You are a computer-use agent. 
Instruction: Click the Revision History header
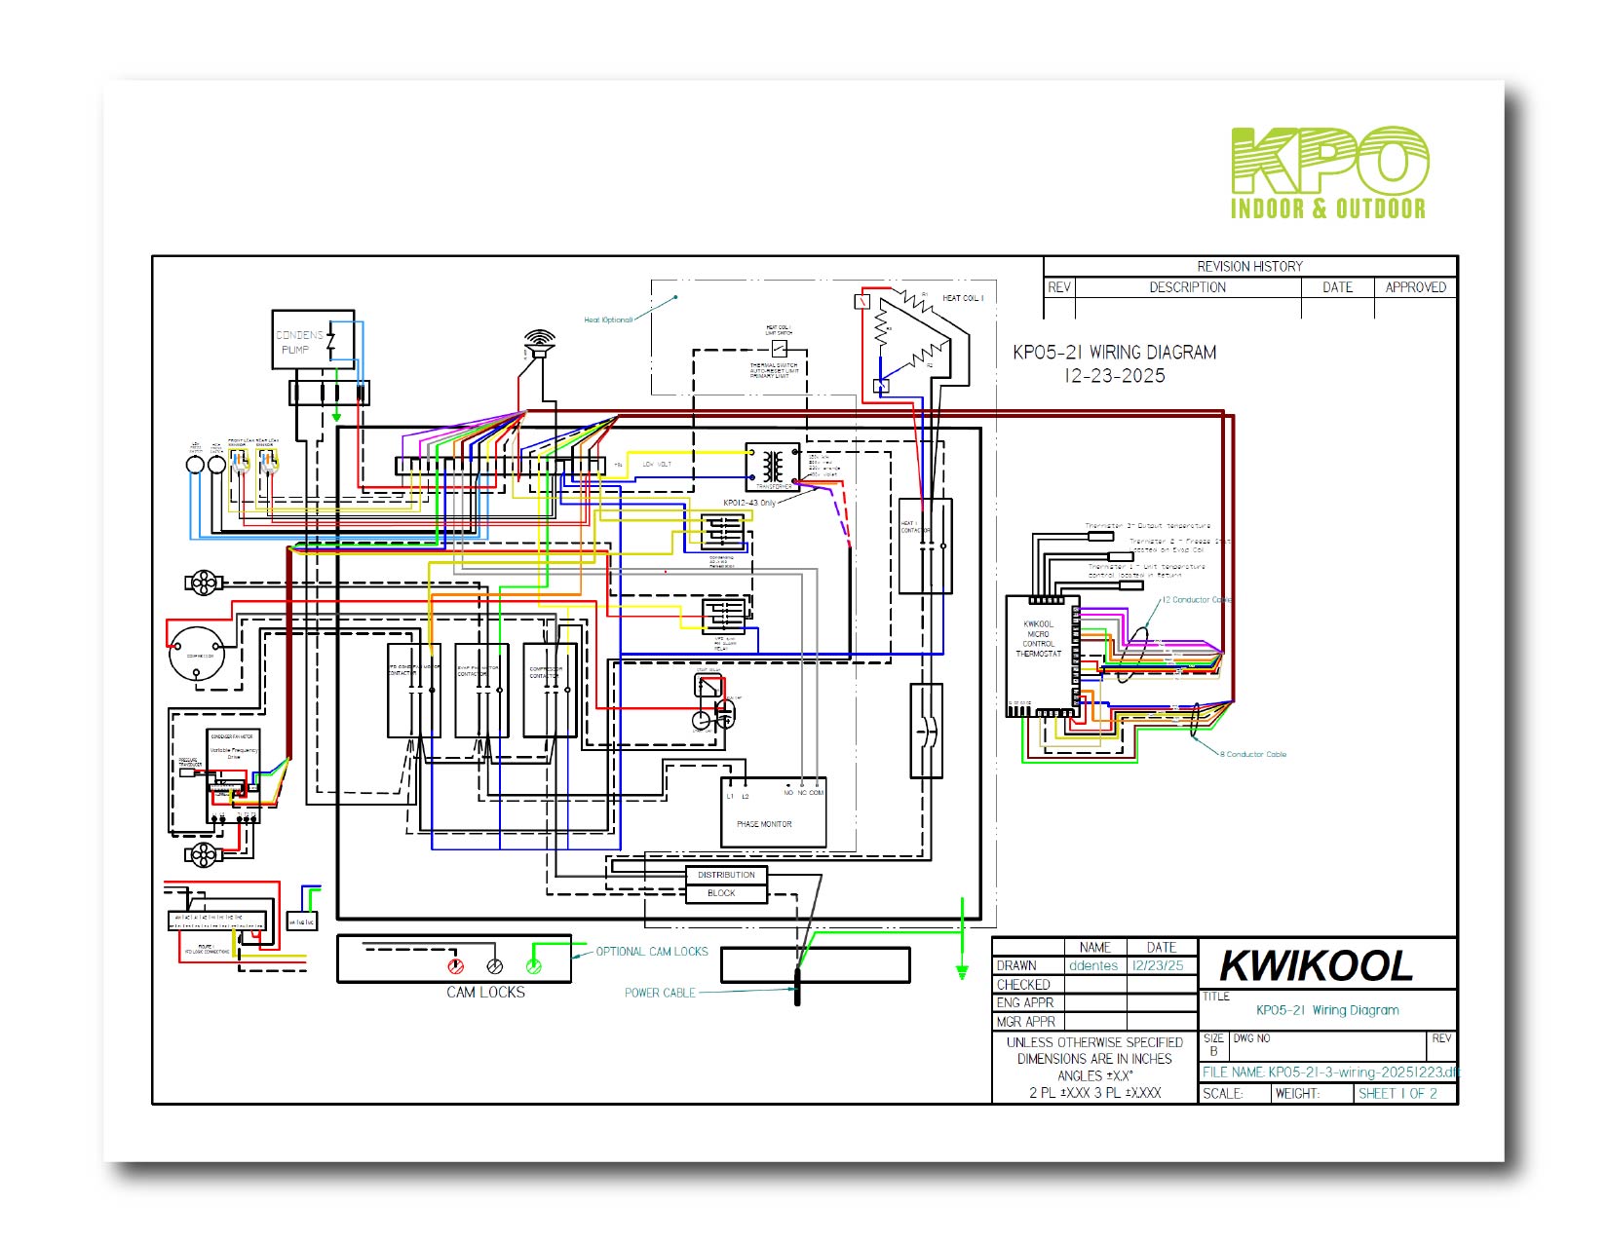(1249, 266)
